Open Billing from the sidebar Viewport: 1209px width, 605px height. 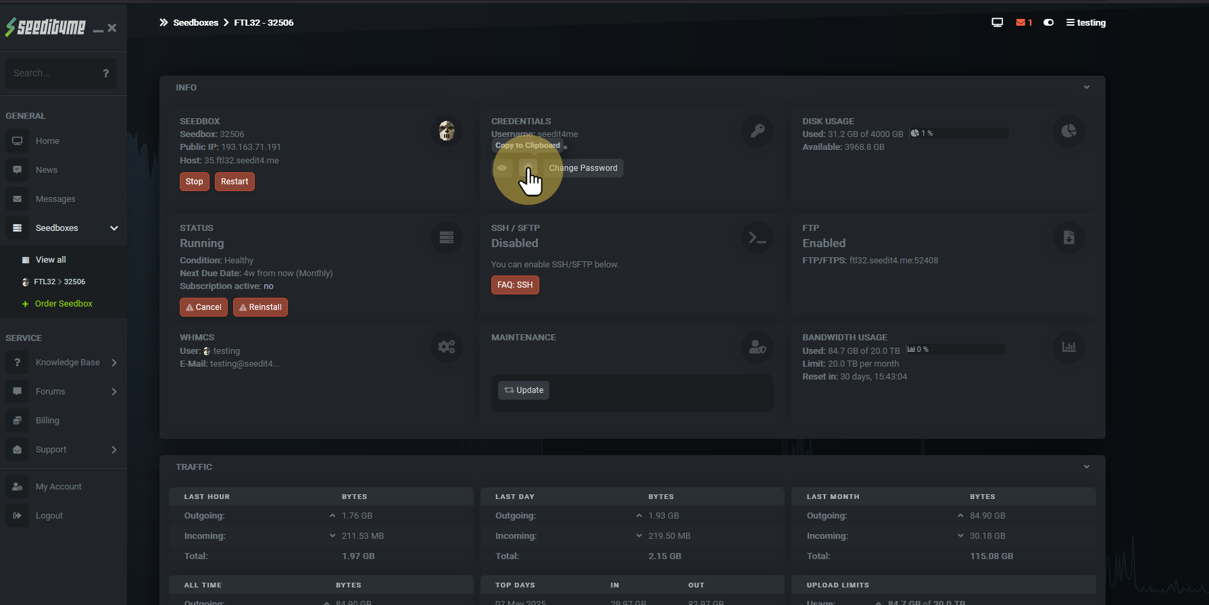[x=47, y=421]
